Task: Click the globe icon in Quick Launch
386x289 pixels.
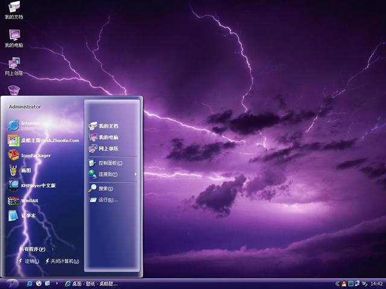Action: click(x=39, y=284)
